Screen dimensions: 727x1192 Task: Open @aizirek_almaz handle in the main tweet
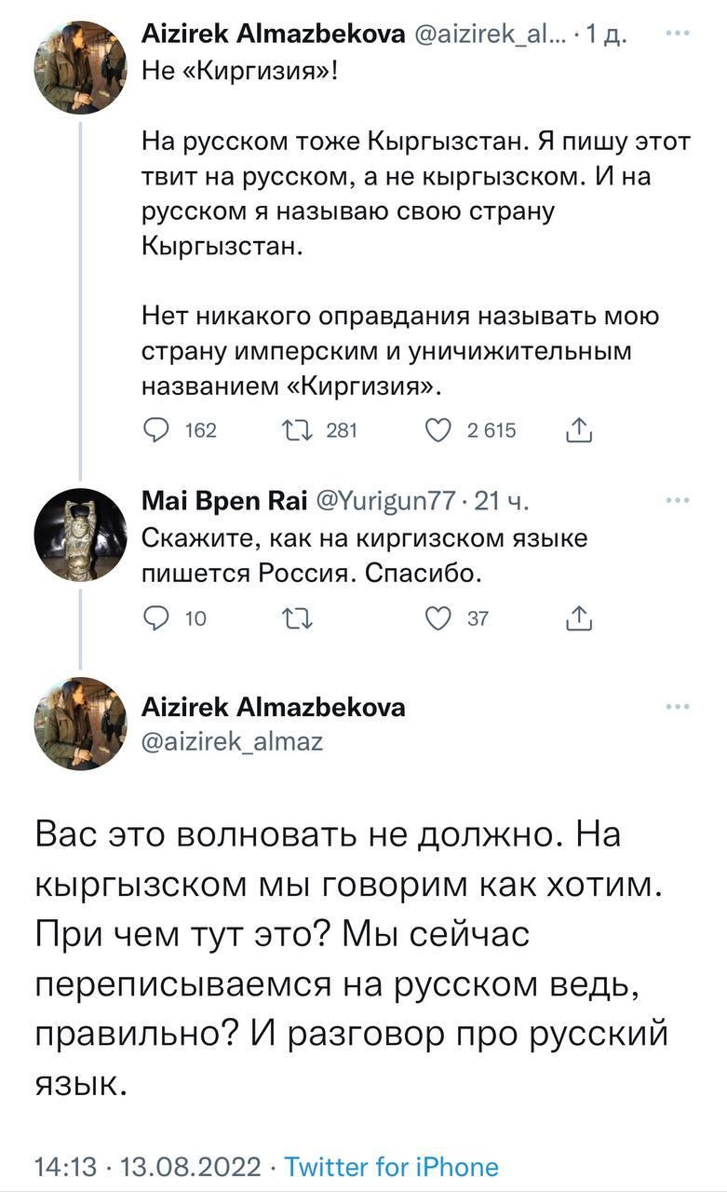click(232, 741)
